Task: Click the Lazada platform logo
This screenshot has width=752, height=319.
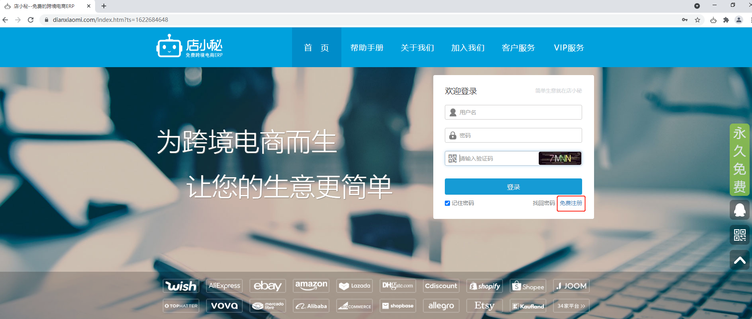Action: [355, 286]
